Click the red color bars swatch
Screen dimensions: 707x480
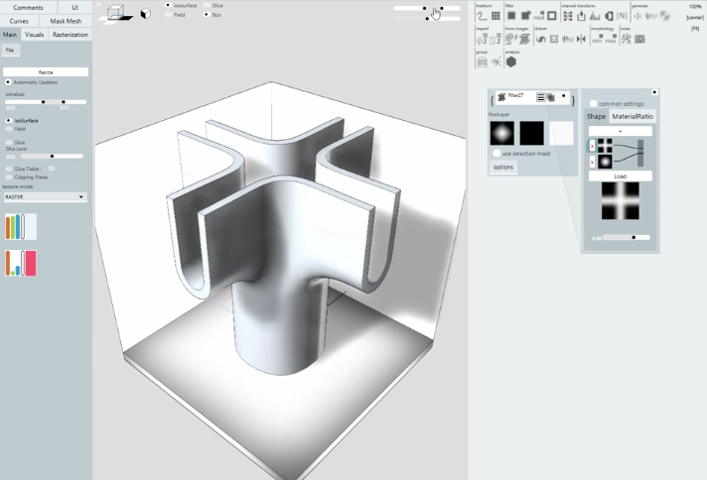21,264
